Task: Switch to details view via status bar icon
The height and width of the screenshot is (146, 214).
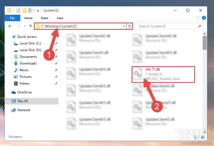Action: (197, 137)
